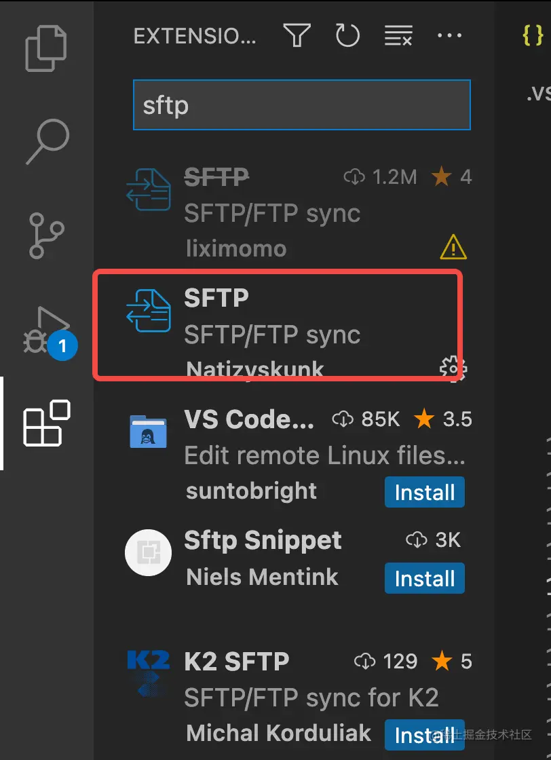The height and width of the screenshot is (760, 551).
Task: Open the Views and More Actions menu
Action: click(449, 35)
